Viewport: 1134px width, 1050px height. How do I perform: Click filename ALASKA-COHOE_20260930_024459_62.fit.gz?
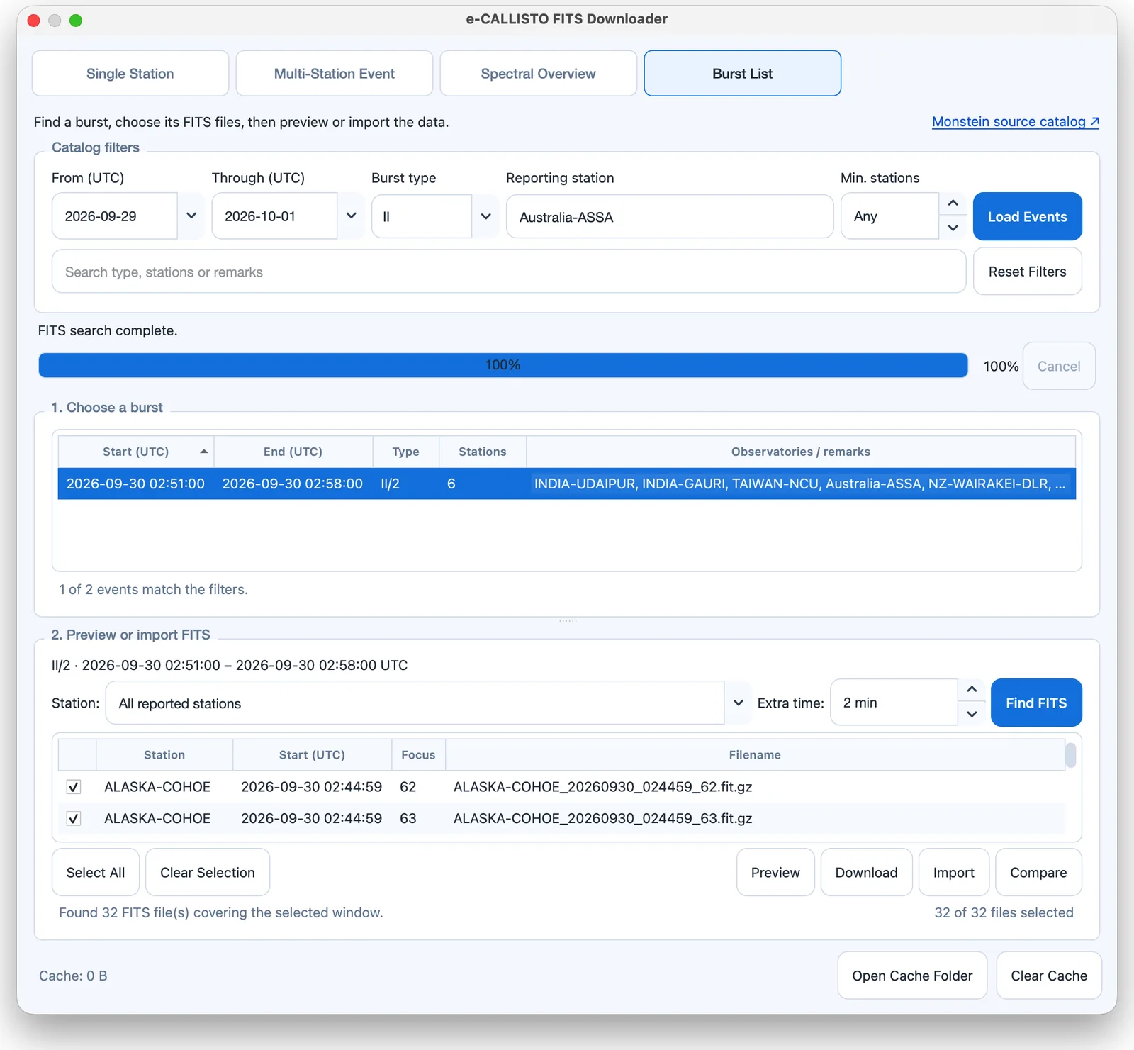point(603,787)
